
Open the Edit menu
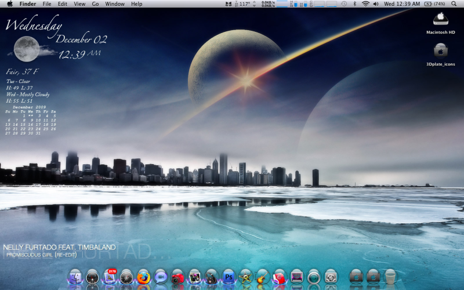click(63, 4)
